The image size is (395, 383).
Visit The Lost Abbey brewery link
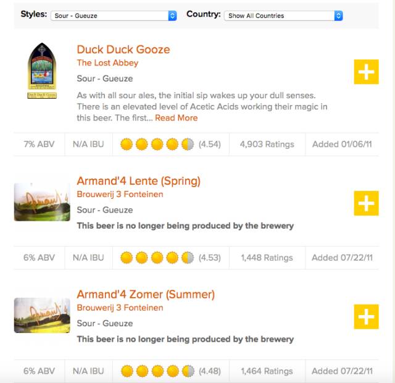pos(107,63)
